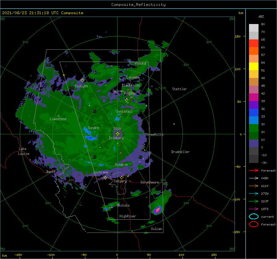Click the Ponoka town label
Viewport: 277px width, 259px height.
tap(140, 63)
